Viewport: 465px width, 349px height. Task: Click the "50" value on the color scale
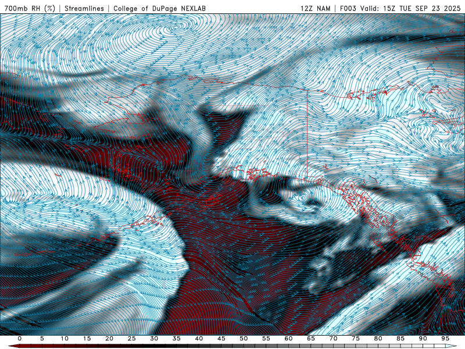tap(244, 339)
